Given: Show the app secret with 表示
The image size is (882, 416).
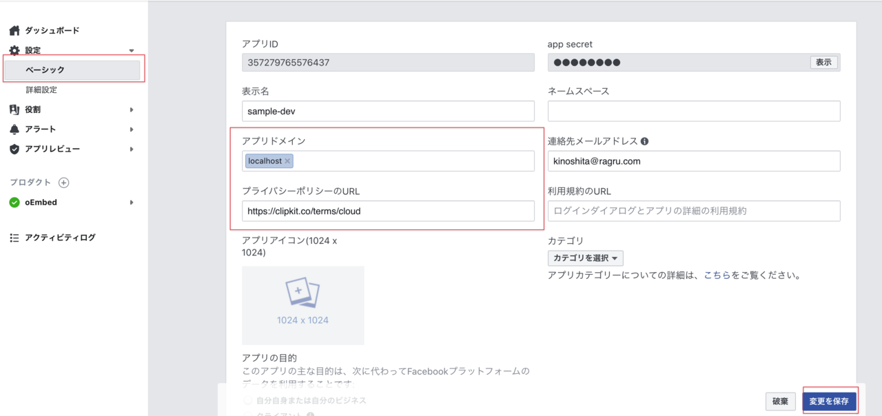Looking at the screenshot, I should point(823,62).
